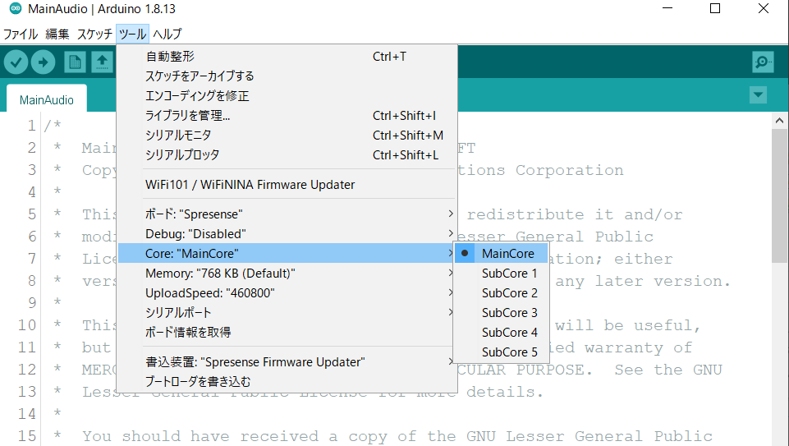Click the Upload right-arrow toolbar icon
This screenshot has width=789, height=446.
tap(44, 62)
